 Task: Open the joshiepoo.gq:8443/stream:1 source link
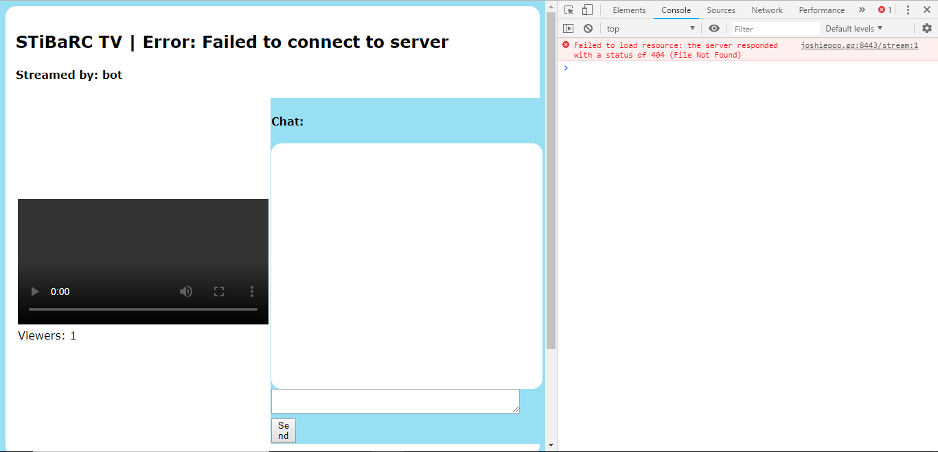point(859,45)
